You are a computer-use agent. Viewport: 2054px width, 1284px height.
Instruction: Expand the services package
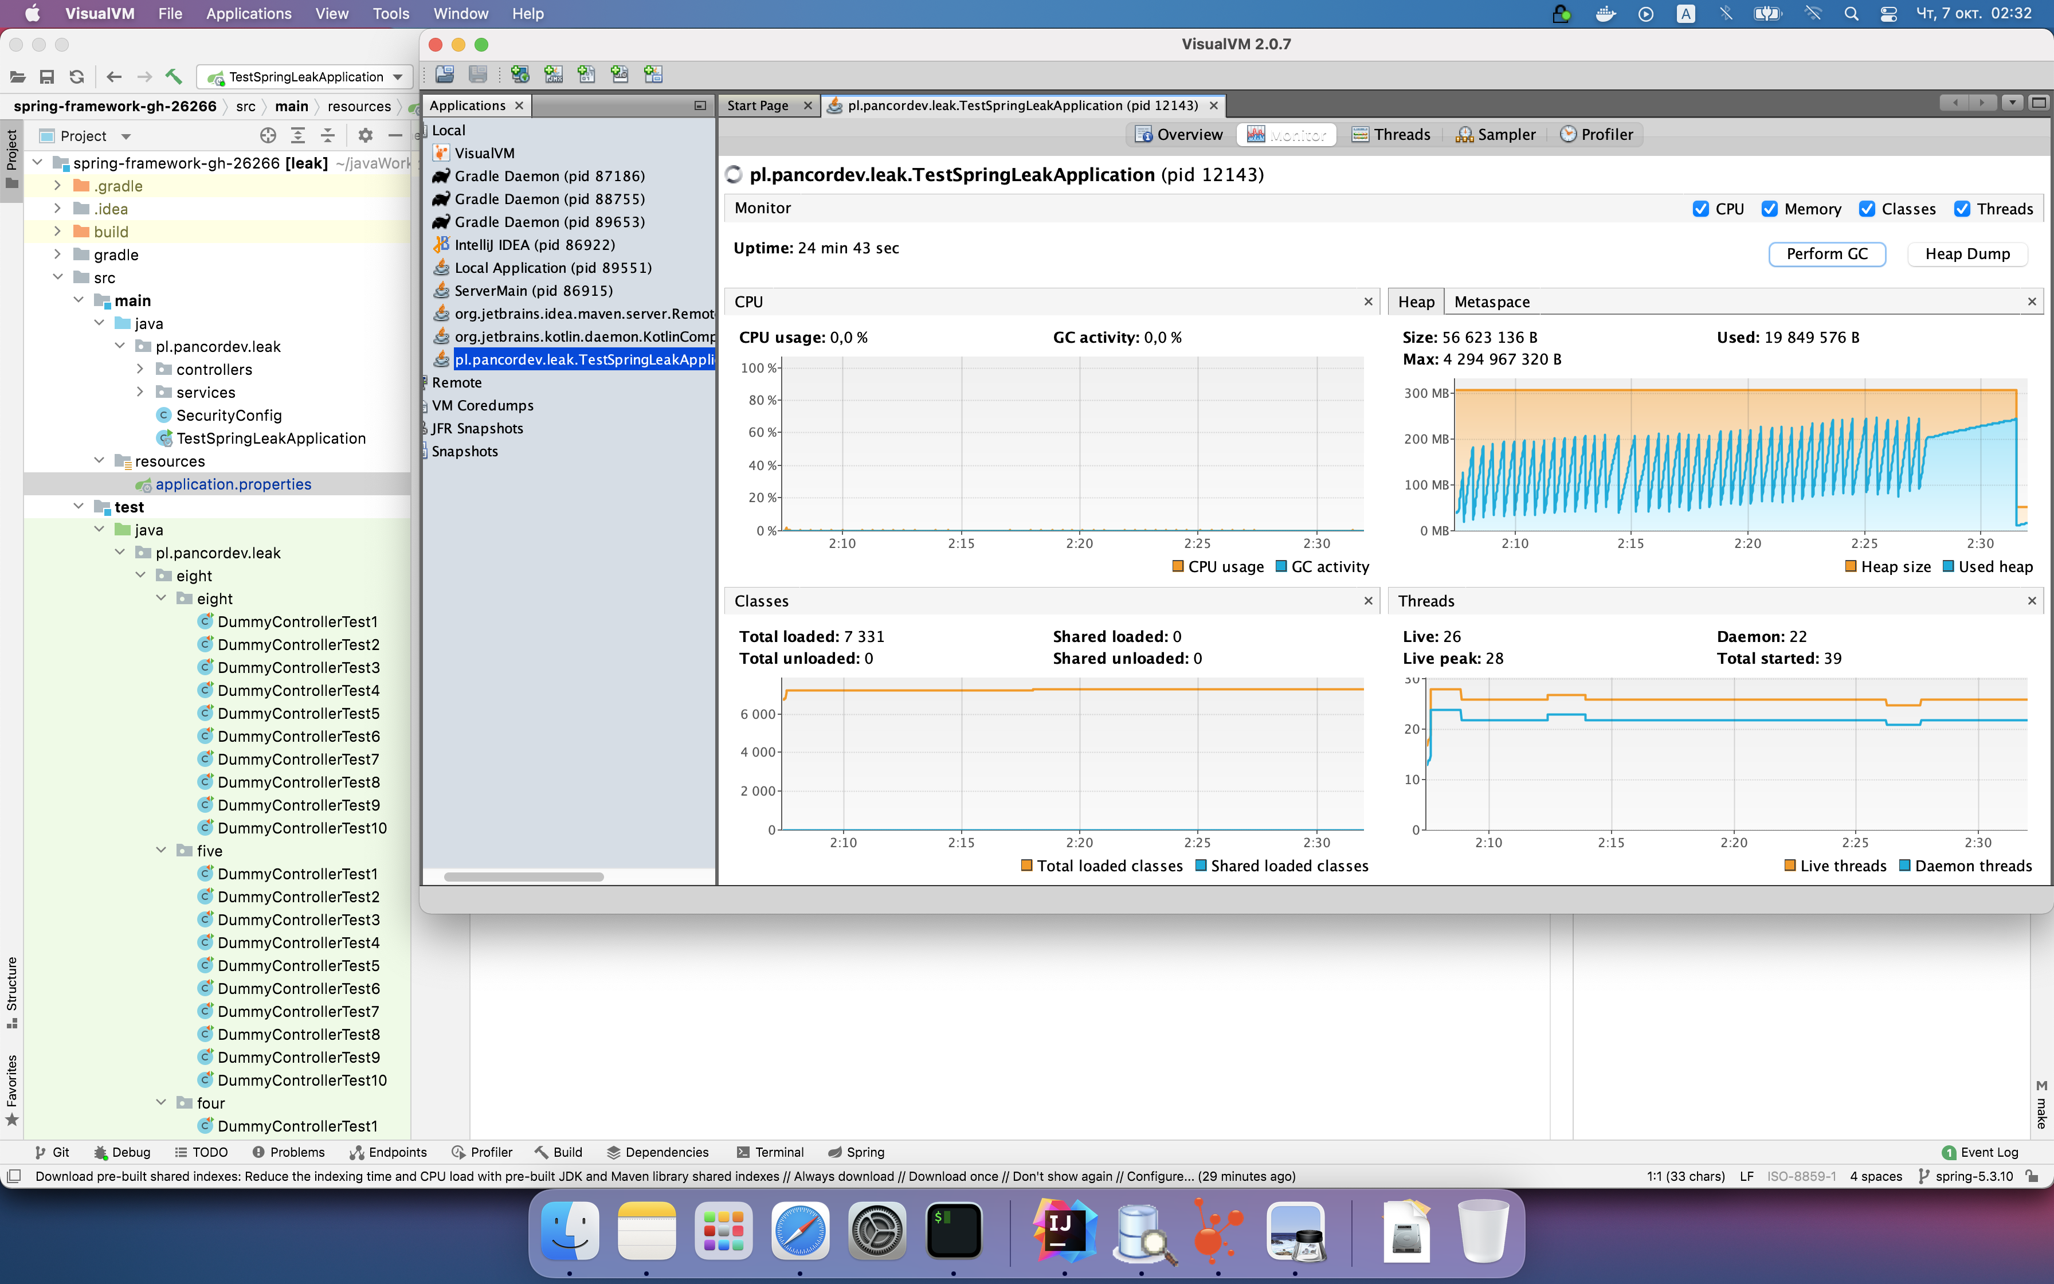(140, 392)
